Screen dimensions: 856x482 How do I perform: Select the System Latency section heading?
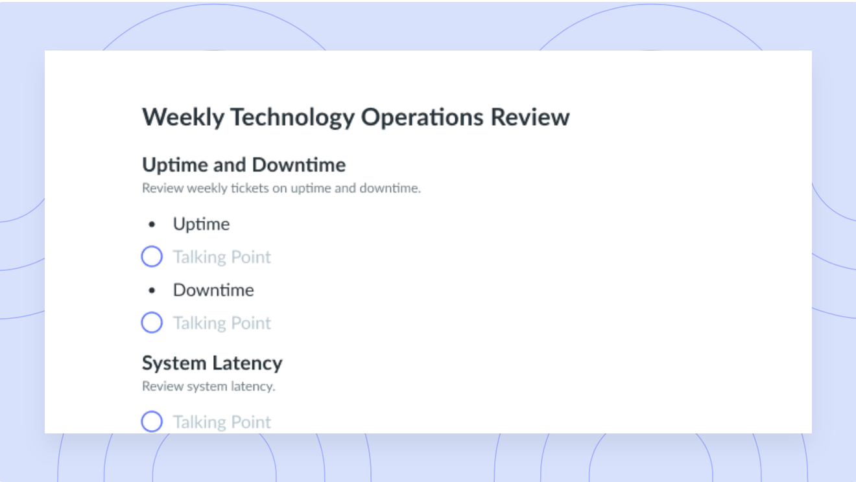point(212,363)
